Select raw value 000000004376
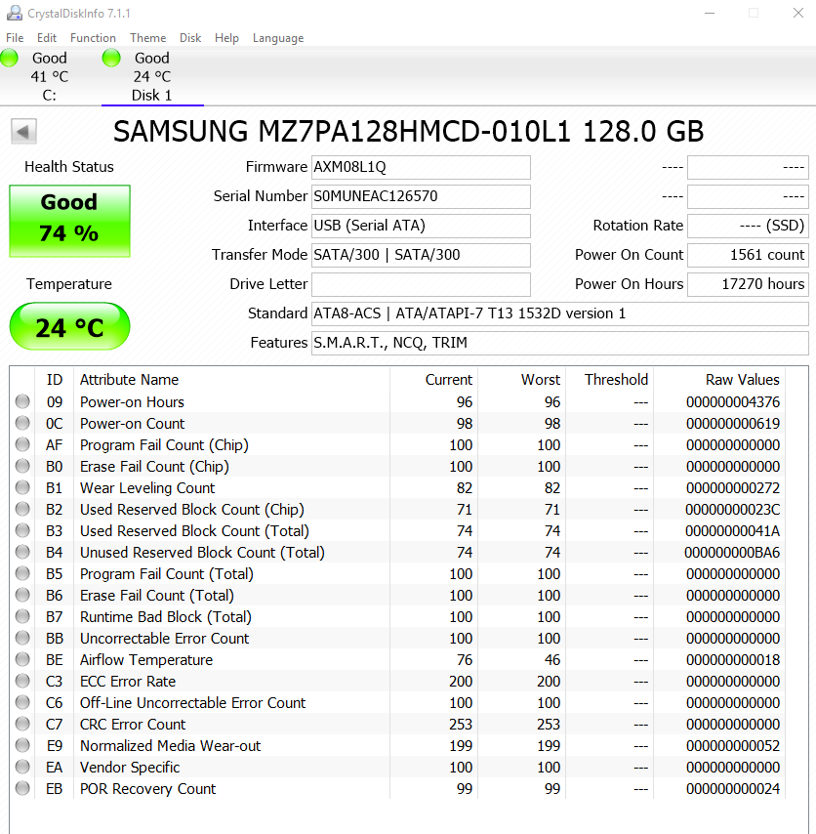The width and height of the screenshot is (816, 834). pyautogui.click(x=732, y=402)
